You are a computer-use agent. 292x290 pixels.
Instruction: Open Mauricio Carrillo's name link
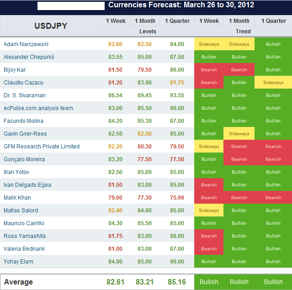point(24,223)
